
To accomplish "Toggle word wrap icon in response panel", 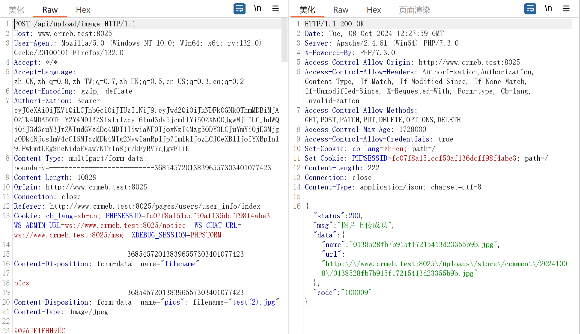I will point(530,9).
